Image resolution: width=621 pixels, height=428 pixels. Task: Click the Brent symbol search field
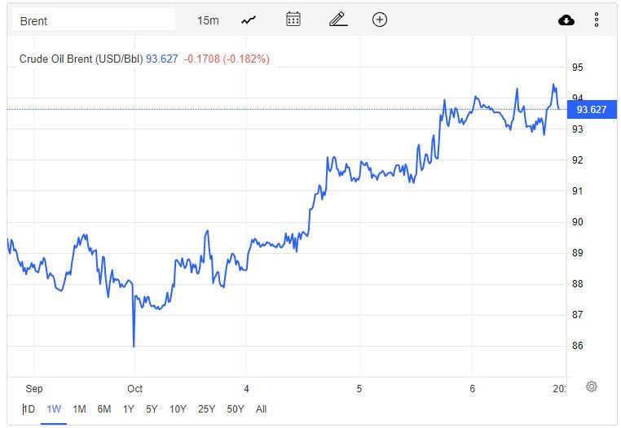94,20
